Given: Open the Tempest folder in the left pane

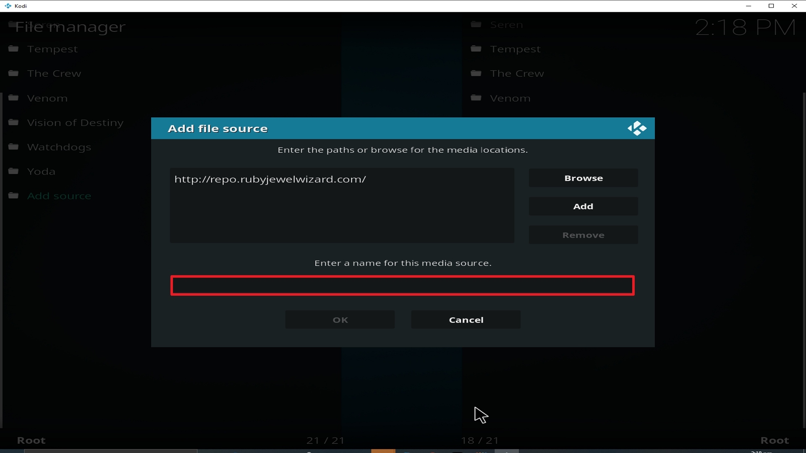Looking at the screenshot, I should (52, 49).
